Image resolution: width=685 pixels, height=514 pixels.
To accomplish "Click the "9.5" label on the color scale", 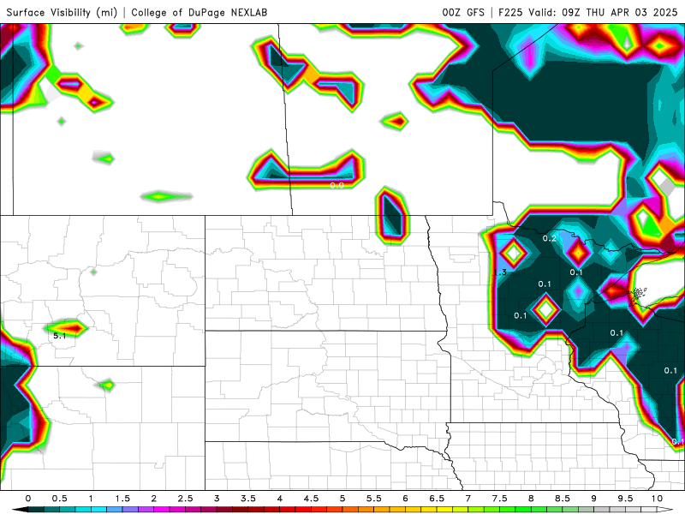I will point(626,499).
